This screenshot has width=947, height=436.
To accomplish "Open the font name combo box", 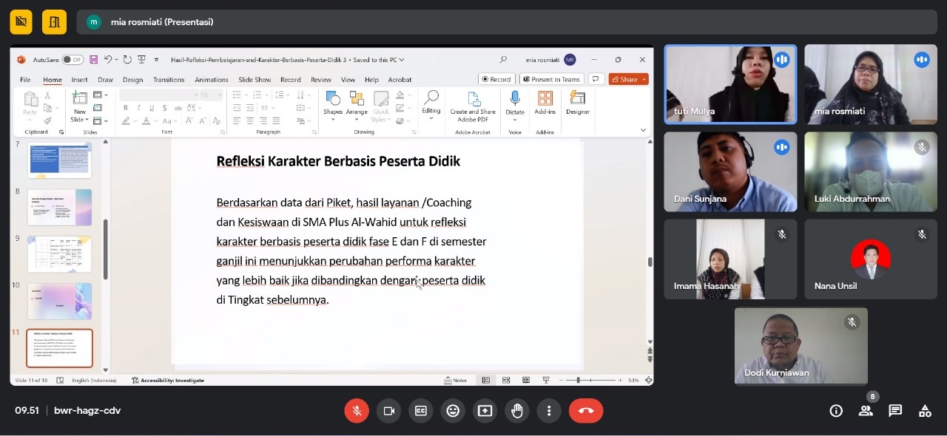I will point(159,95).
